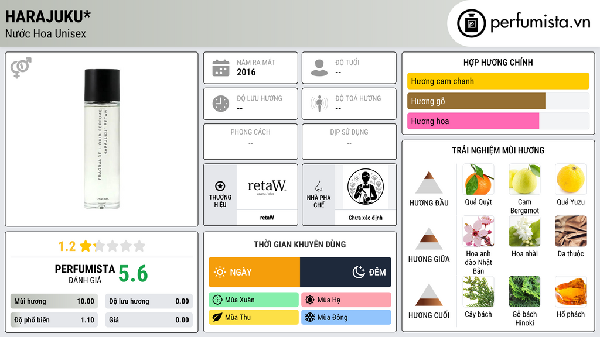Click the Giá 0.00 score field
The height and width of the screenshot is (337, 600).
click(x=149, y=320)
